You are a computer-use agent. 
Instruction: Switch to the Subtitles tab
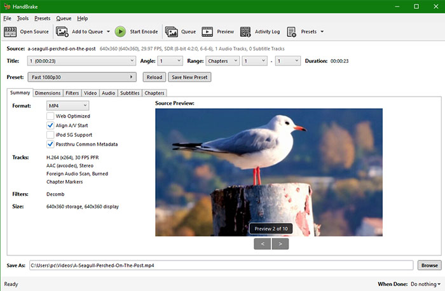point(130,93)
